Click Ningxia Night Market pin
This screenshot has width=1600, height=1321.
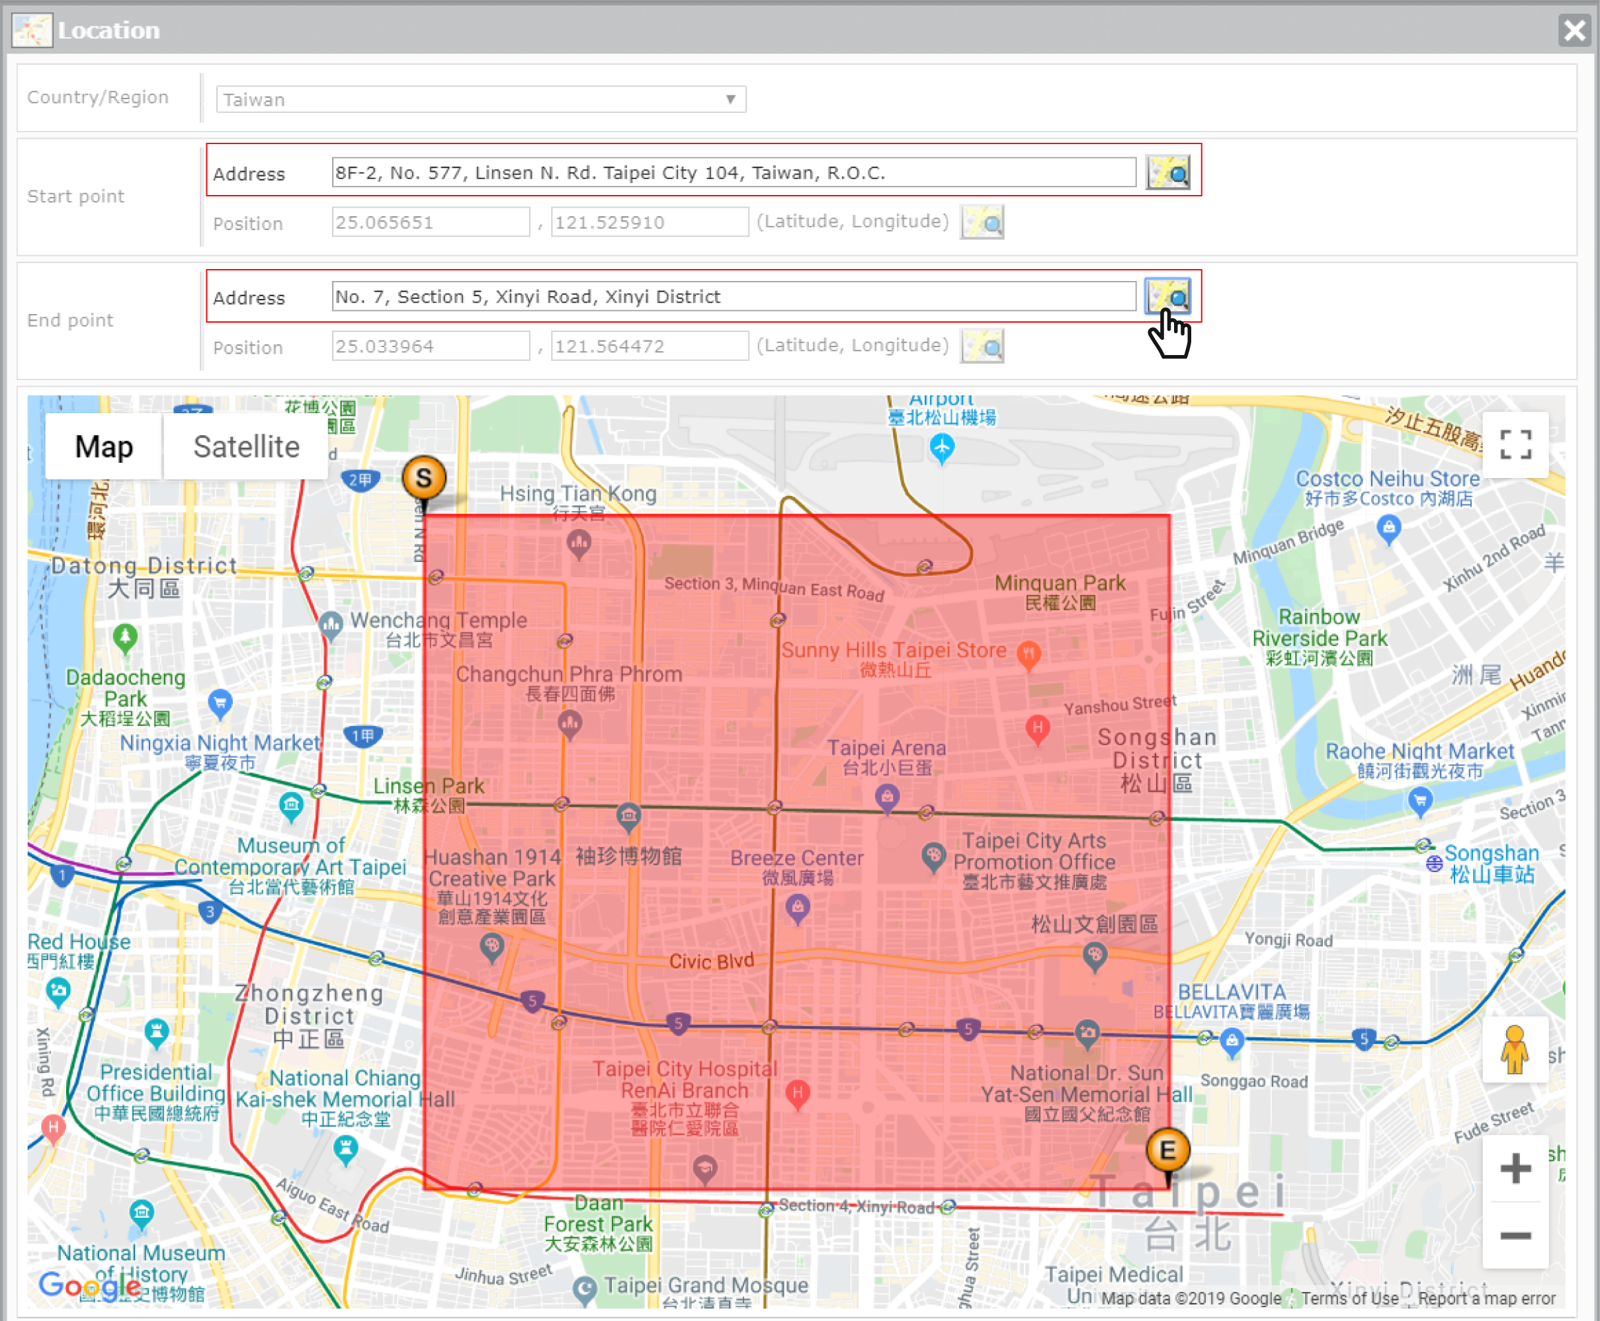[x=220, y=703]
